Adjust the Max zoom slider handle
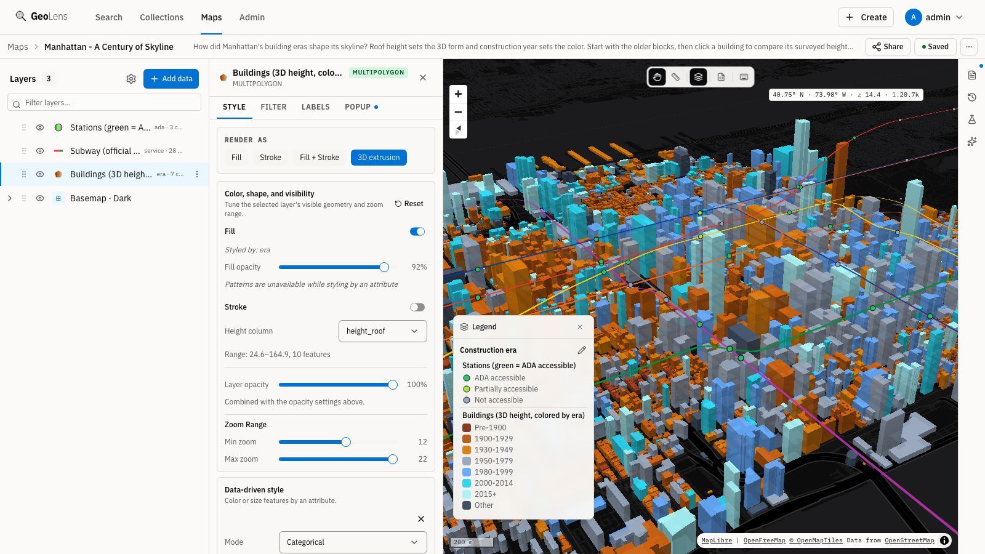985x554 pixels. 393,459
